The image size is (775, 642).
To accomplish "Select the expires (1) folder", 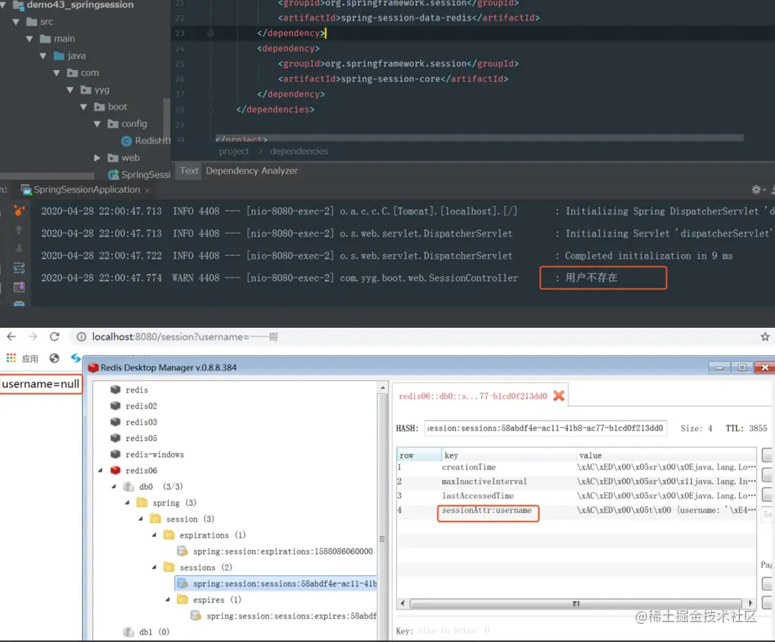I will [216, 600].
